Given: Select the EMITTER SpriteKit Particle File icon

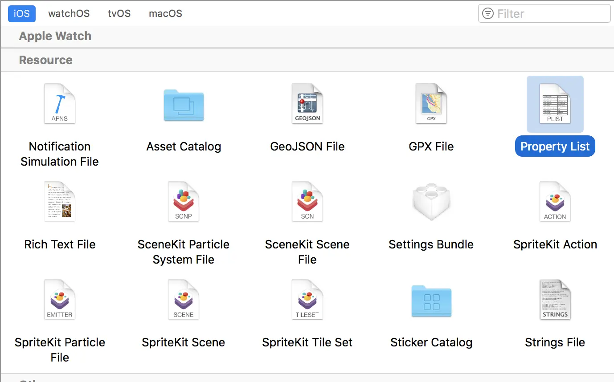Looking at the screenshot, I should point(60,299).
